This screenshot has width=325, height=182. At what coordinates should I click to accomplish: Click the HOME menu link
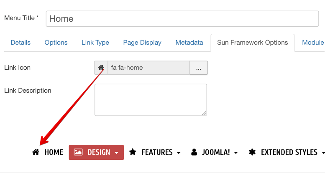[x=54, y=152]
